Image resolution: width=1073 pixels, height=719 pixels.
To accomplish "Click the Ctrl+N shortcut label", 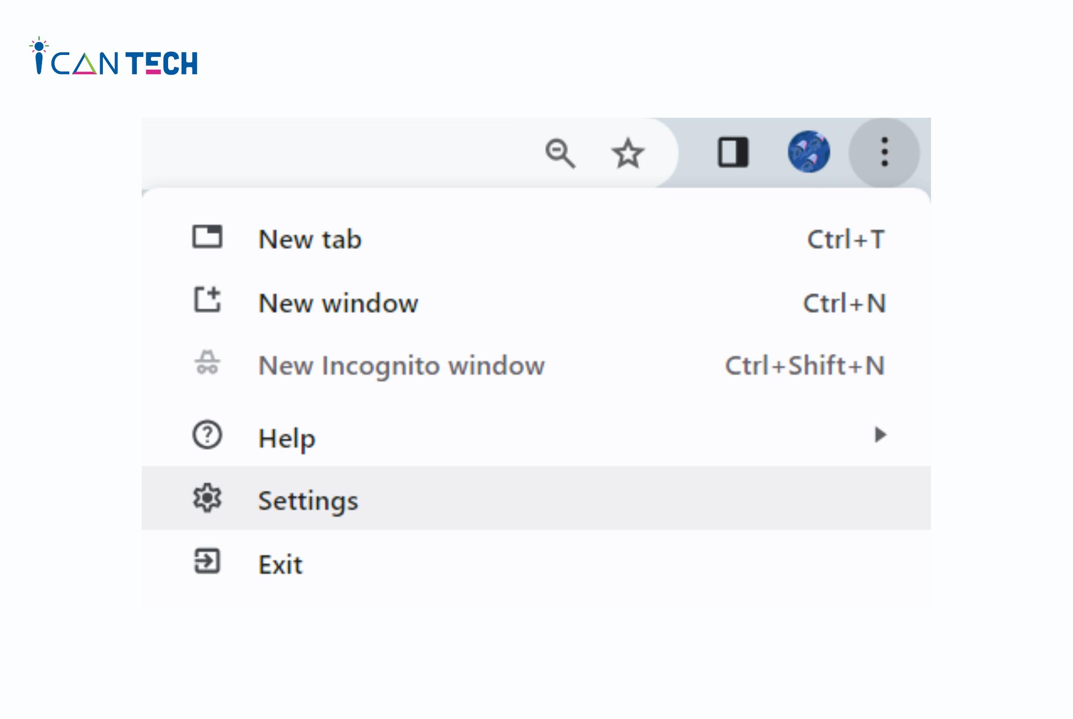I will click(x=844, y=303).
